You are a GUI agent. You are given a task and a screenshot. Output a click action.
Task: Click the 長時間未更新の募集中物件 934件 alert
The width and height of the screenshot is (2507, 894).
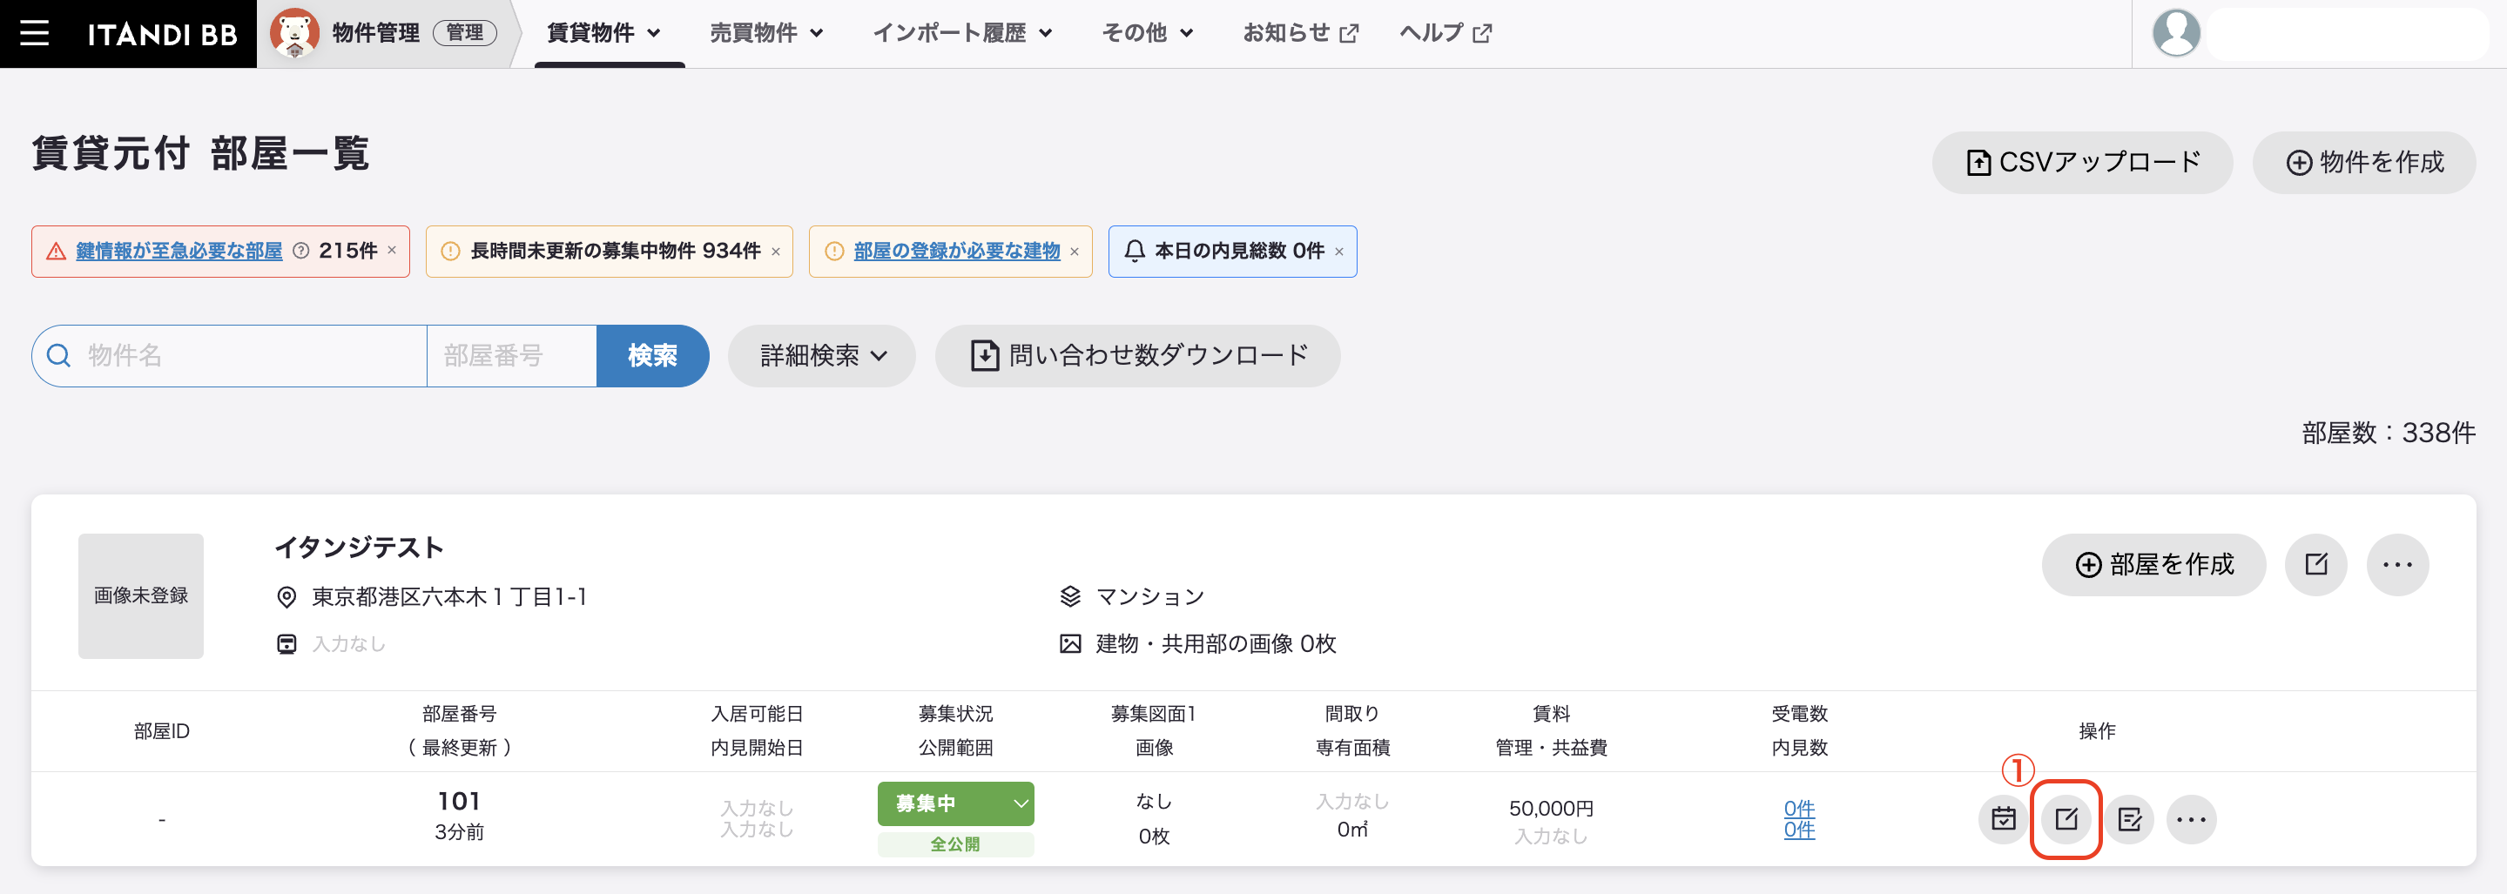pos(610,251)
